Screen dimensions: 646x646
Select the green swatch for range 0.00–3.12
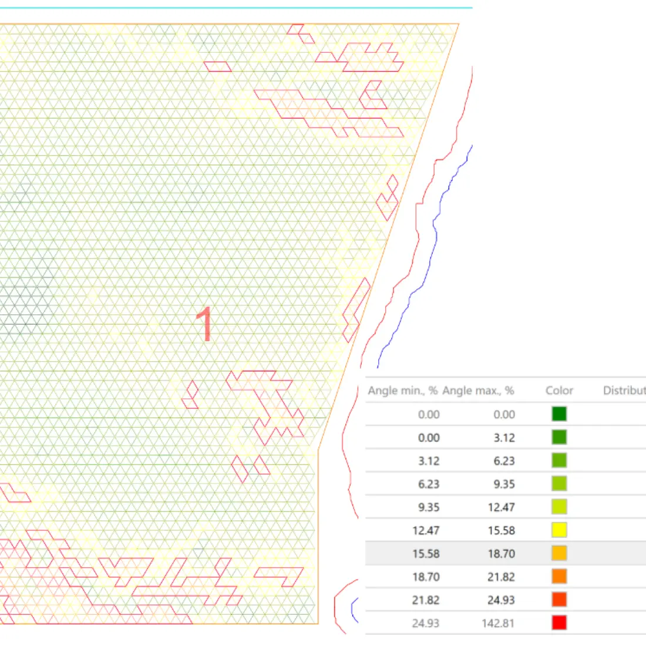pos(559,438)
